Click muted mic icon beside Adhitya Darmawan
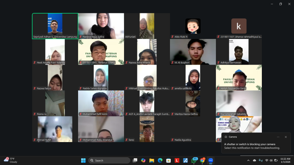 tap(218, 63)
